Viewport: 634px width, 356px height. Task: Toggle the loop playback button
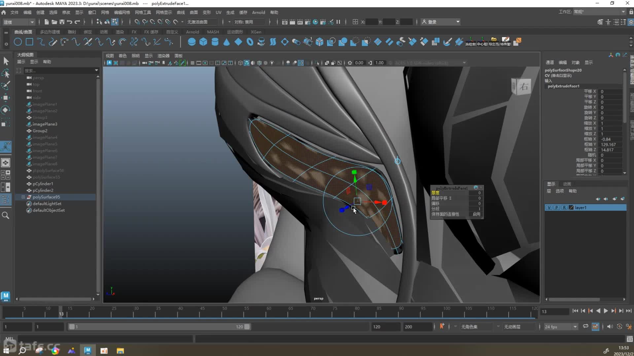tap(585, 326)
